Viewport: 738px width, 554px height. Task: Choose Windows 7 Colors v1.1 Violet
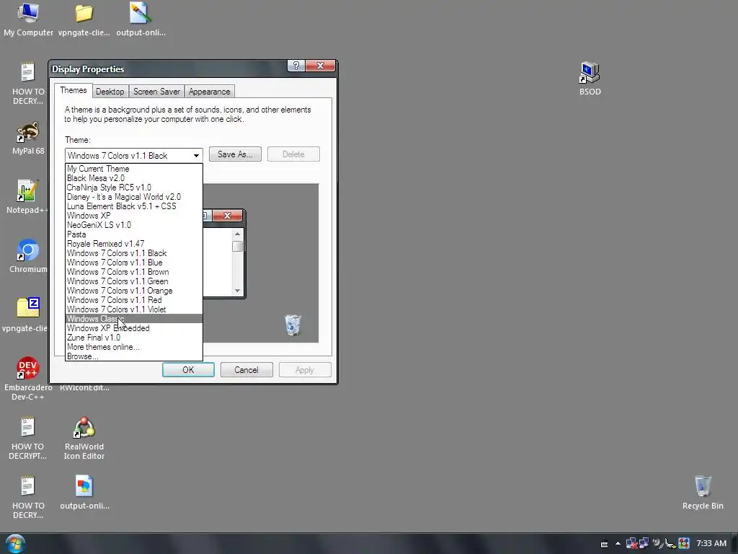(133, 309)
